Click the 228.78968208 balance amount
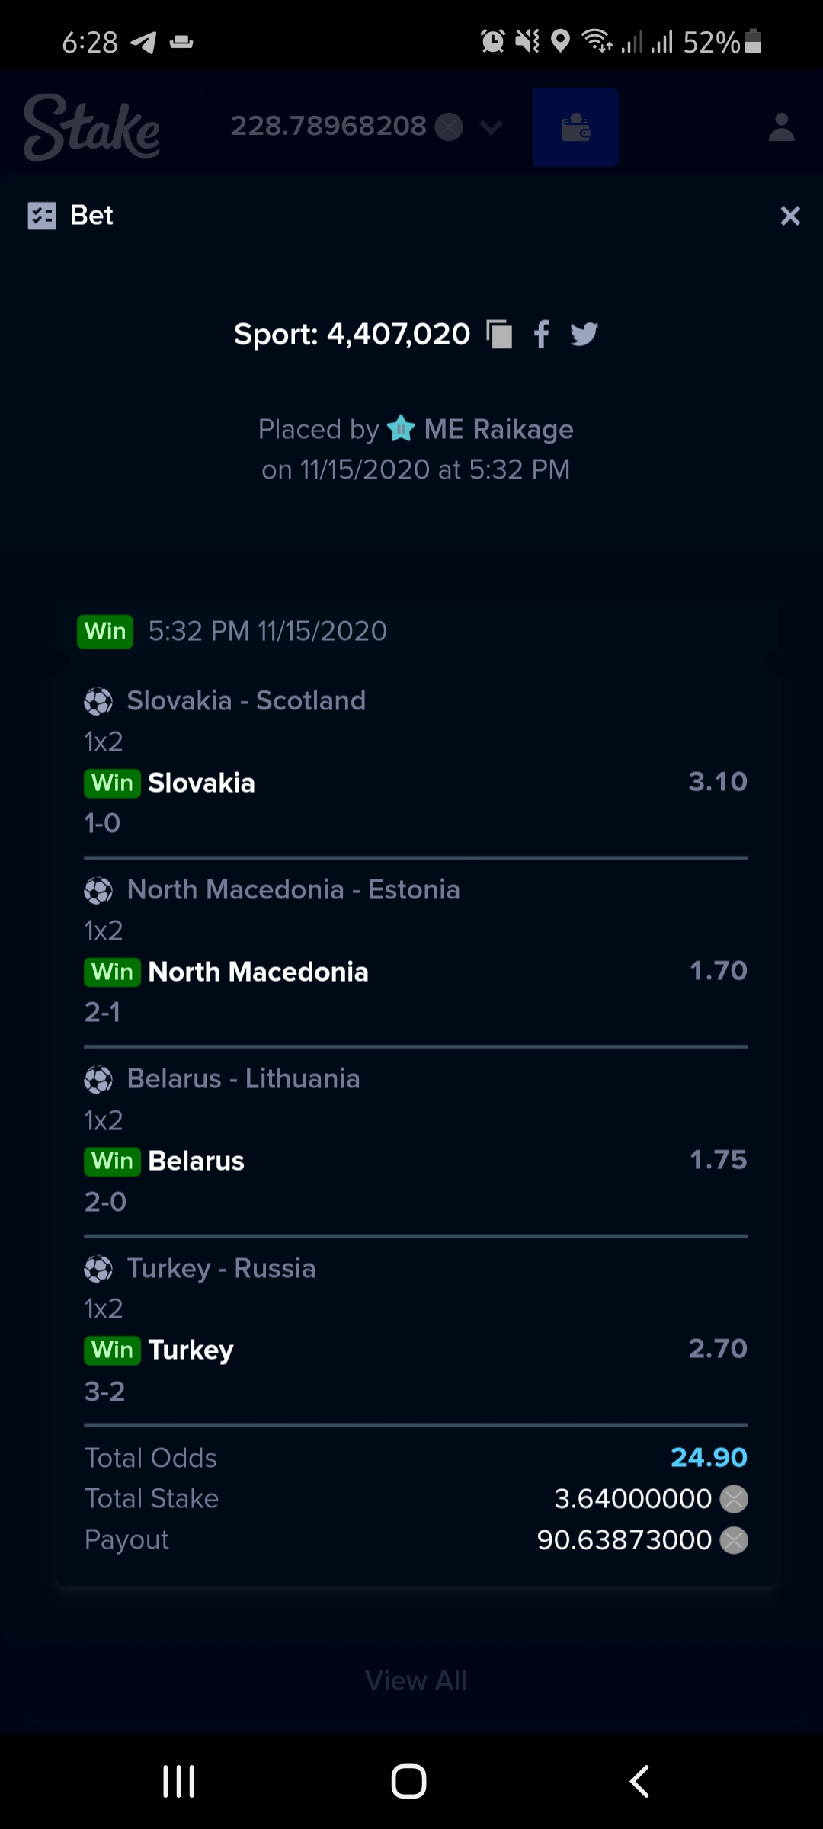823x1829 pixels. point(328,126)
